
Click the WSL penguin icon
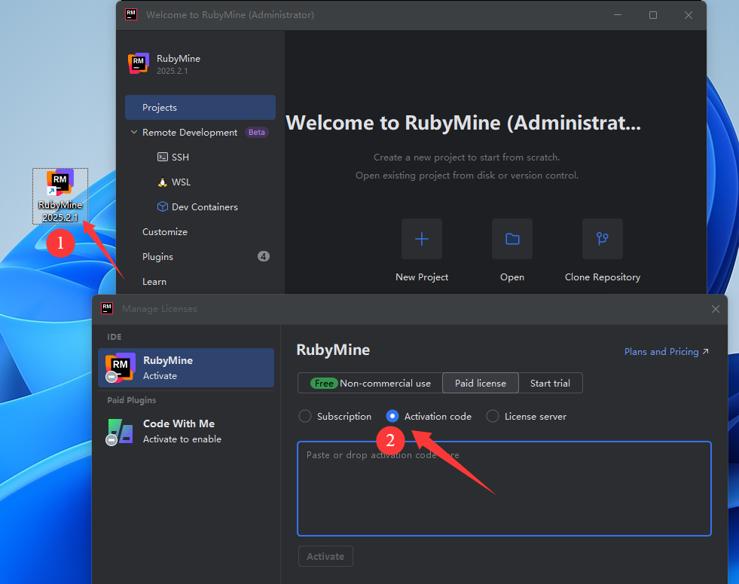click(x=163, y=182)
